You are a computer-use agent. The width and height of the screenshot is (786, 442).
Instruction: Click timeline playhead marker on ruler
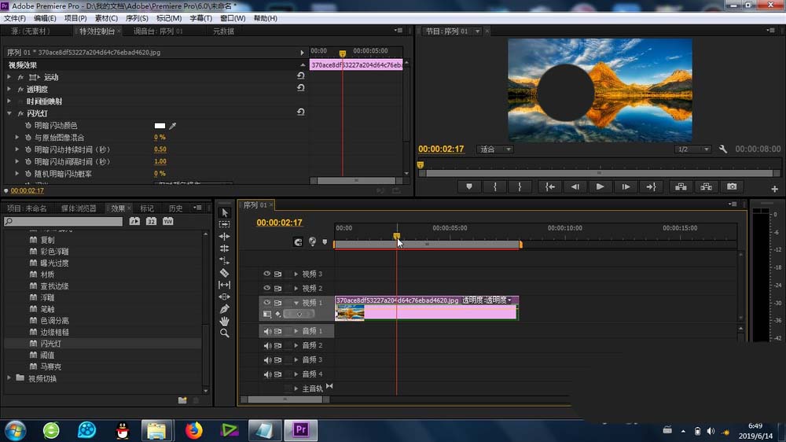pyautogui.click(x=396, y=235)
